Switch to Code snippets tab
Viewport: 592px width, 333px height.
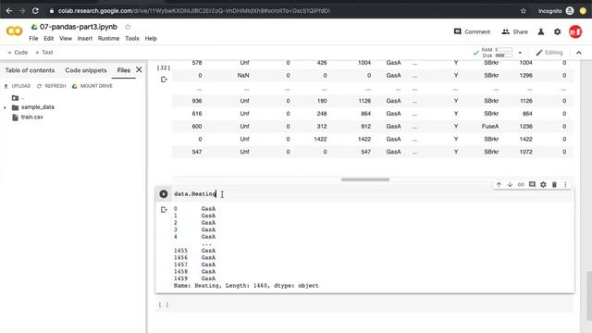pos(86,70)
